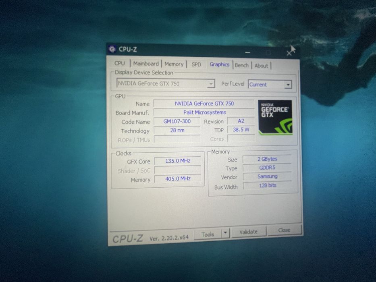Click the Board Manuf. label
The width and height of the screenshot is (376, 282).
point(132,113)
